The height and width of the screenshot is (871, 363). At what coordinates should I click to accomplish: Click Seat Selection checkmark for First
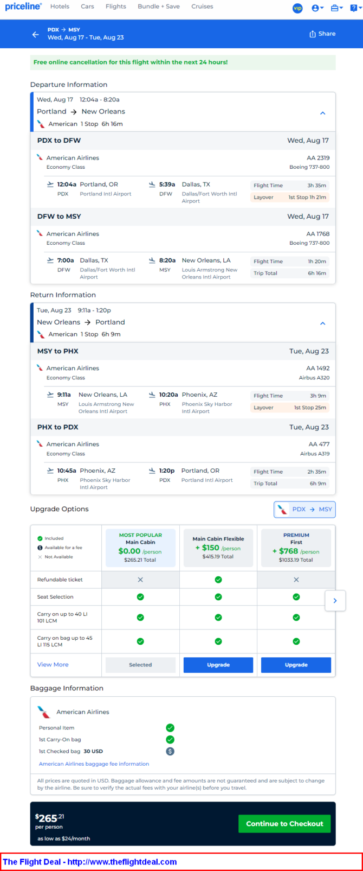(296, 597)
